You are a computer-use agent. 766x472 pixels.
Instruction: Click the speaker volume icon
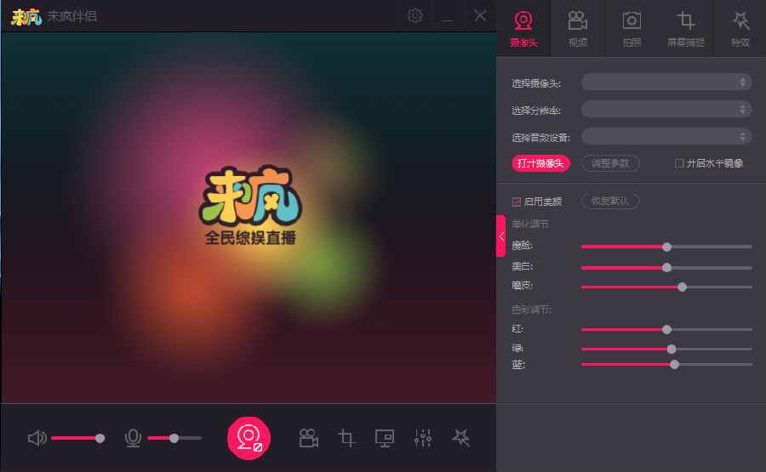[37, 438]
